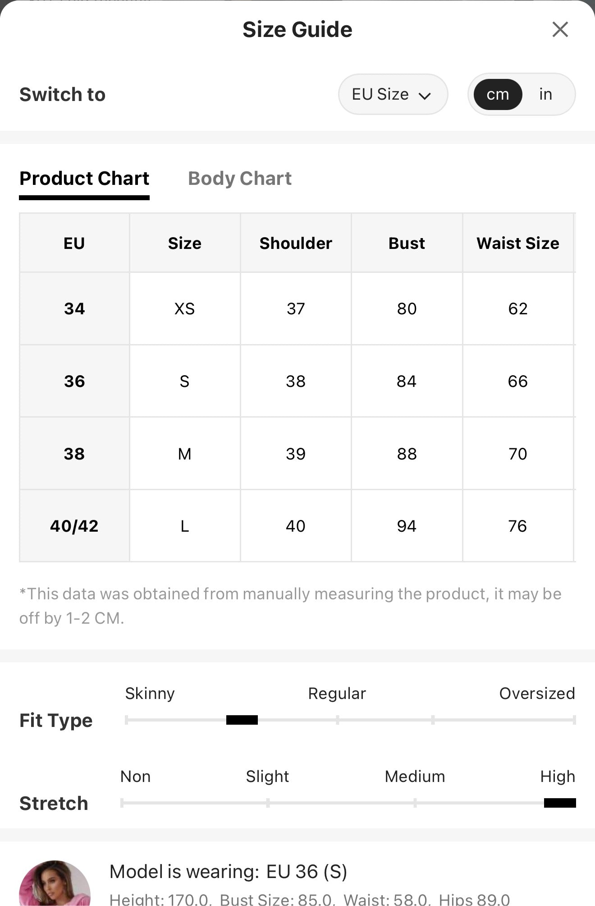Click the EU Size chevron arrow
The image size is (595, 906).
(x=425, y=96)
